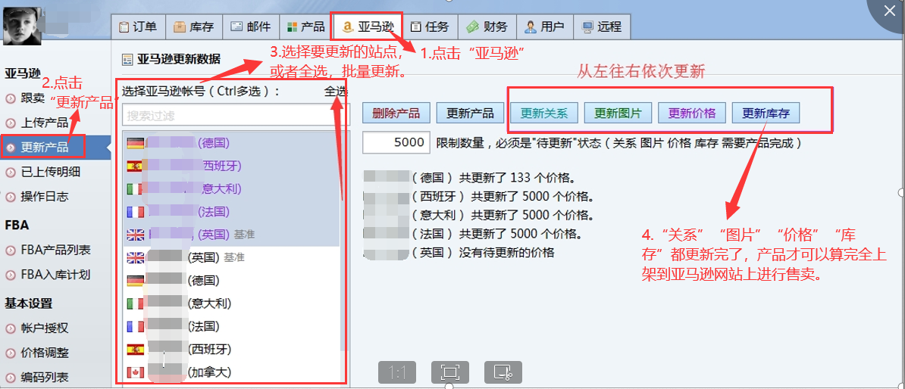
Task: Click the 删除产品 button
Action: [396, 113]
